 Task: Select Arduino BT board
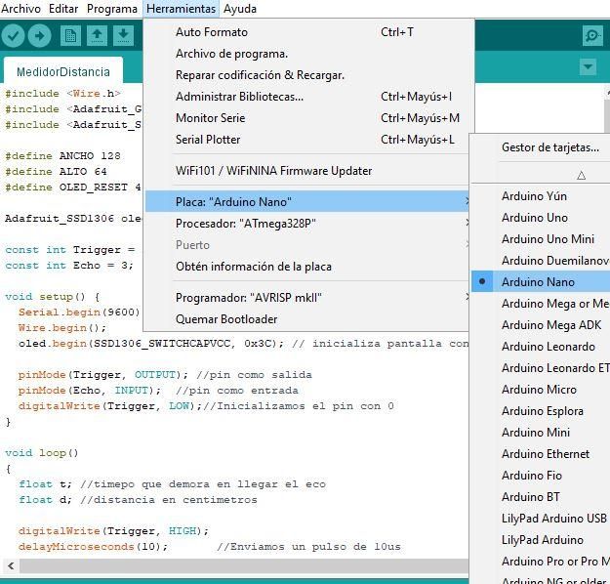[x=541, y=497]
